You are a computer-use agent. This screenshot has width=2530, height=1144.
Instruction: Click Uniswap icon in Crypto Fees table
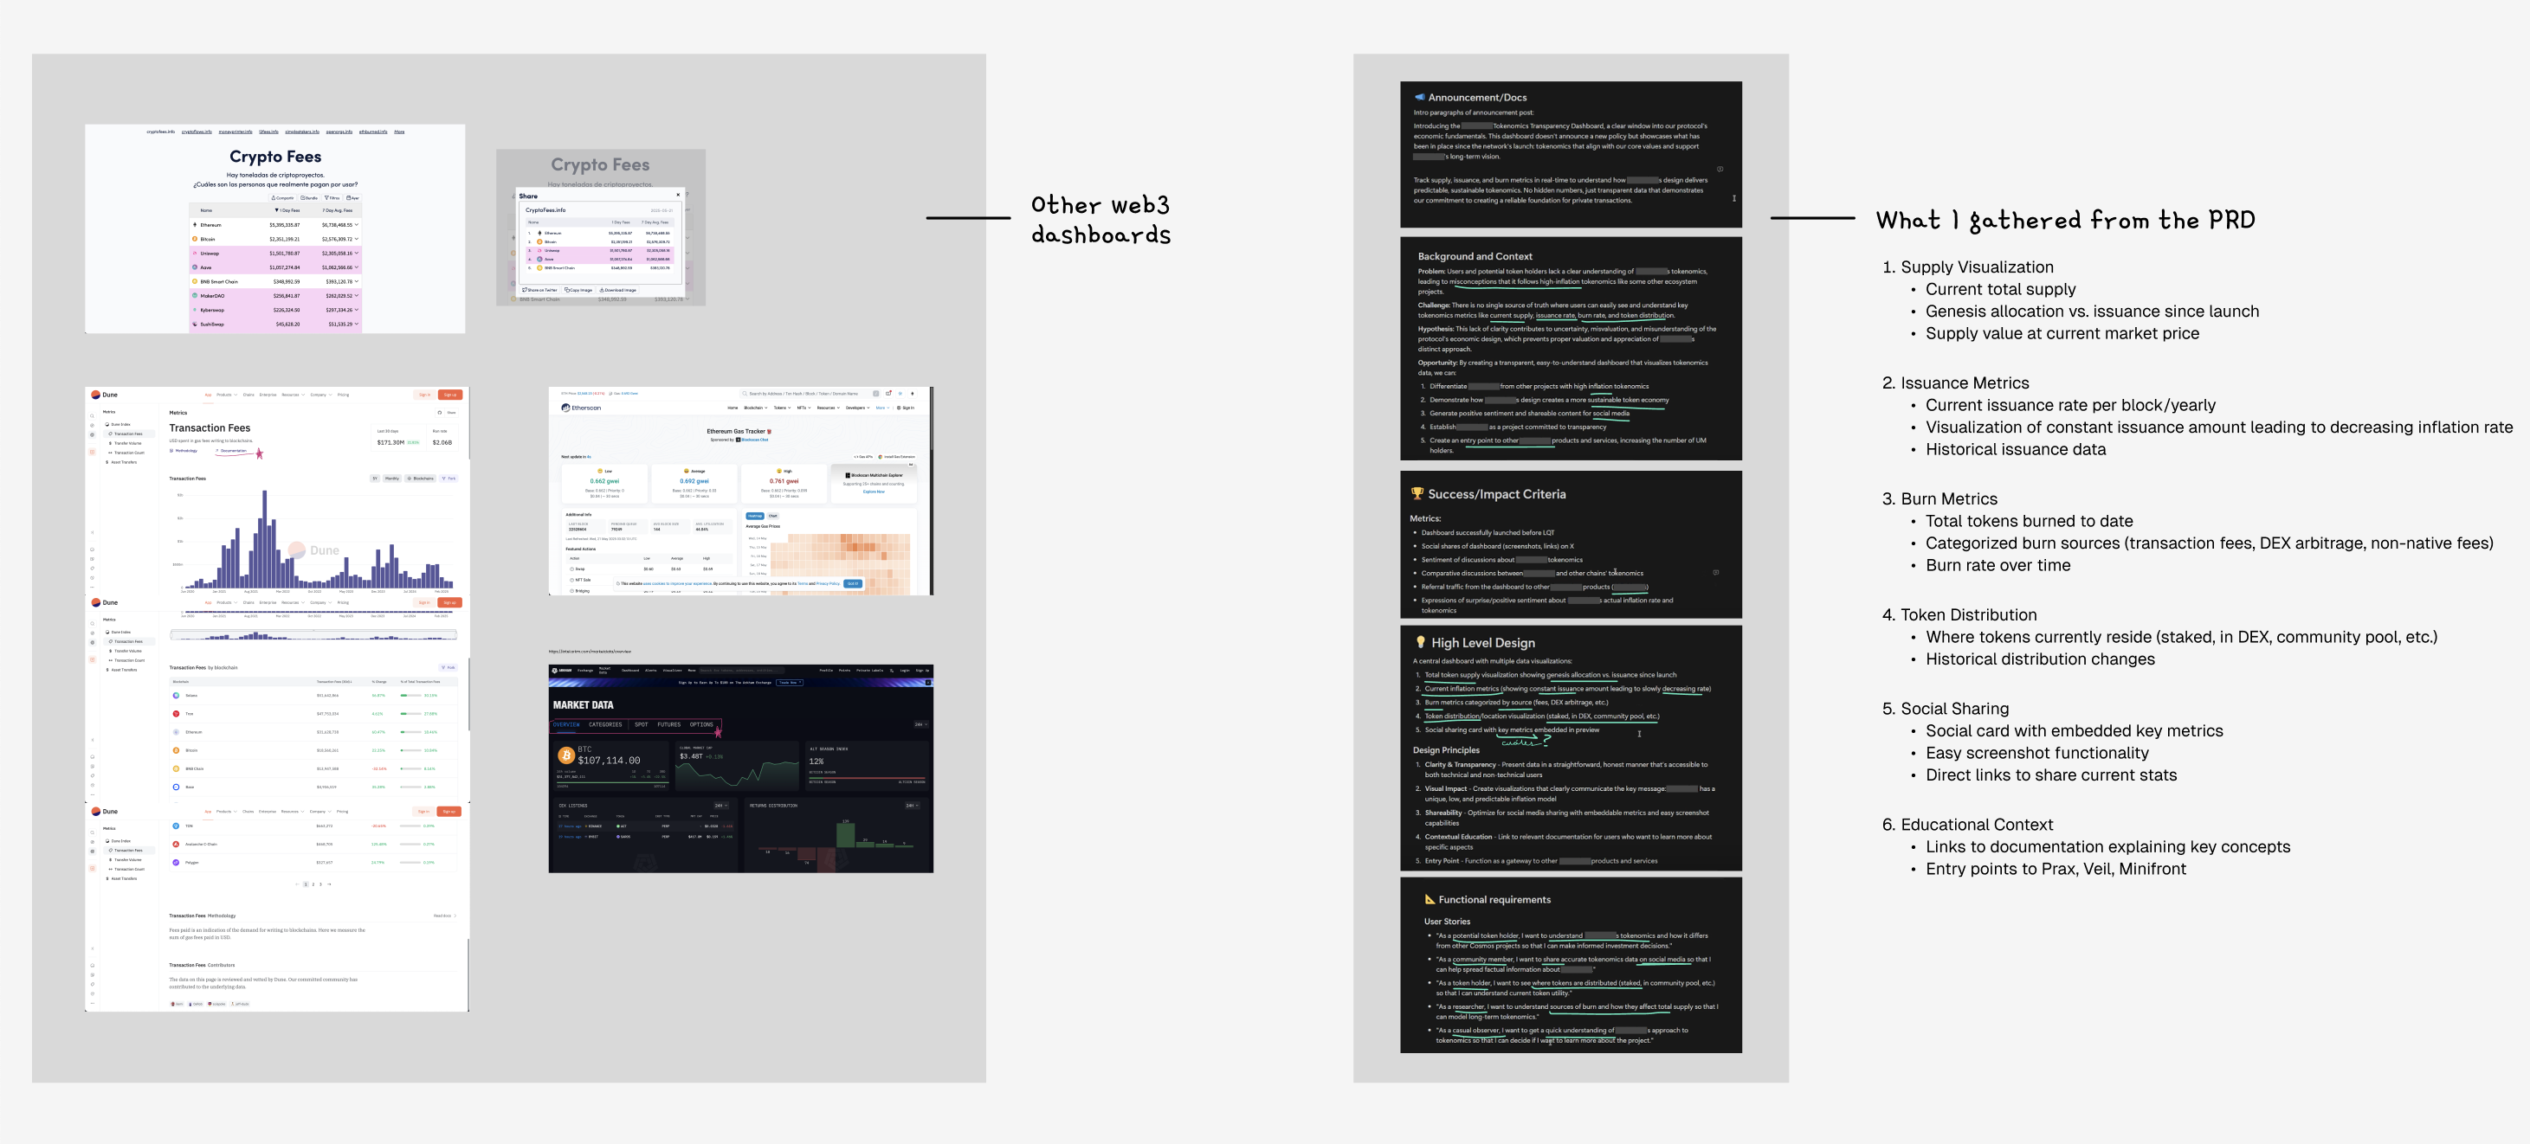click(x=196, y=254)
